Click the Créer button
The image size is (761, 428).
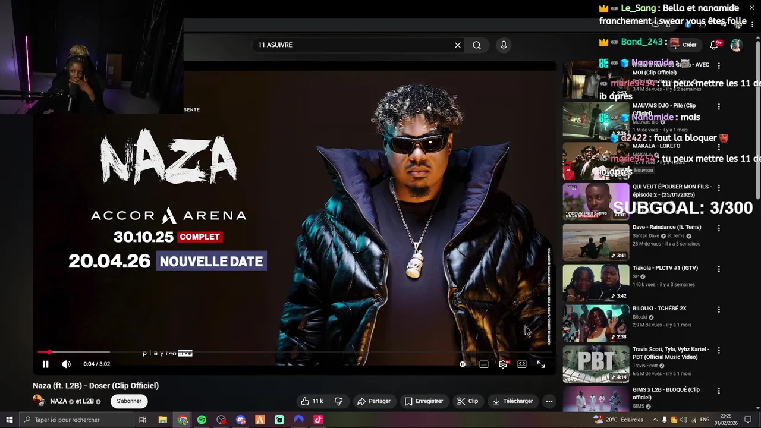coord(684,45)
